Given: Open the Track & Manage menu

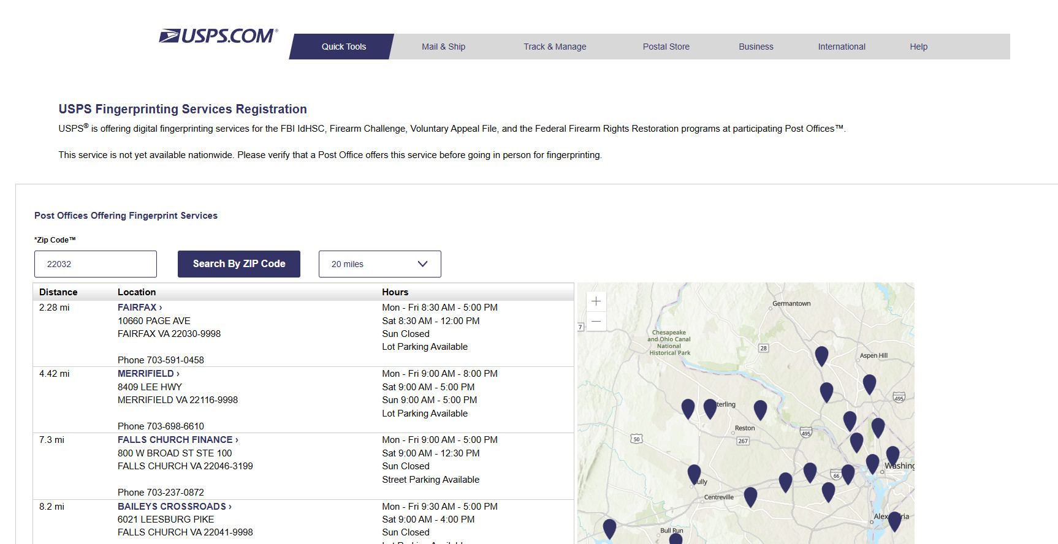Looking at the screenshot, I should coord(555,47).
